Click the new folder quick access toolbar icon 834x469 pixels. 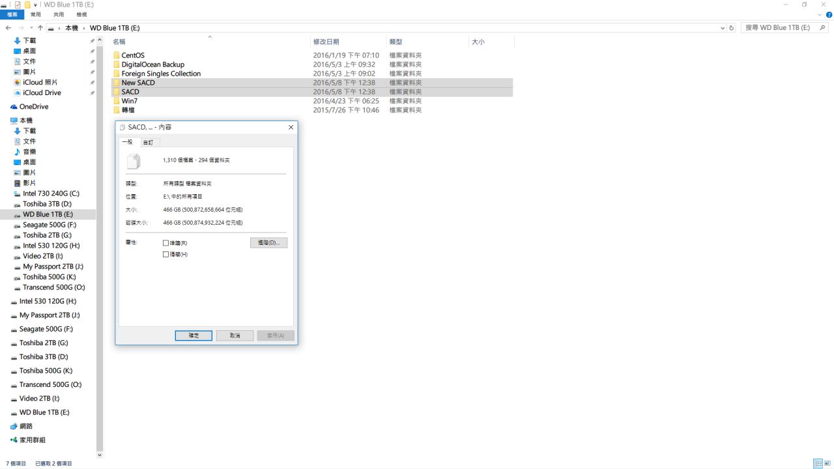(27, 5)
